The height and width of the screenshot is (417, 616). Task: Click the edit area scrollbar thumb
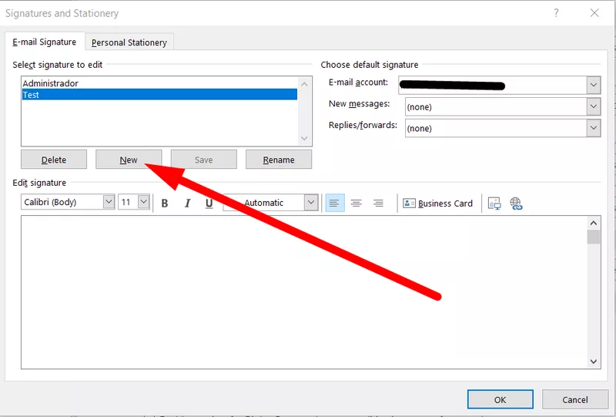594,237
